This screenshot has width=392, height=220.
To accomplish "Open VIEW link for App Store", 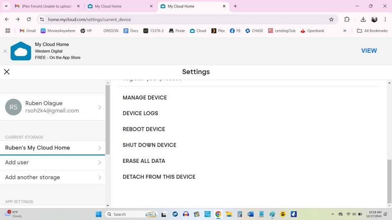I will (x=369, y=51).
